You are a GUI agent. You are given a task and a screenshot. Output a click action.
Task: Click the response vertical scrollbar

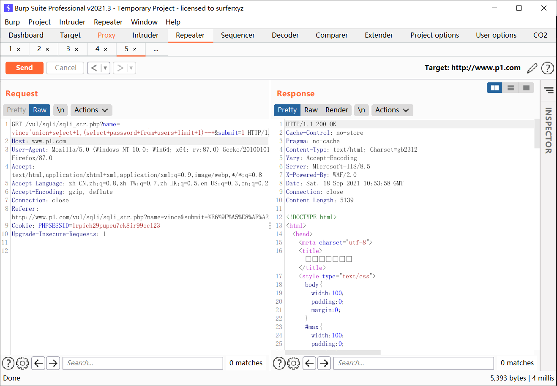click(x=537, y=133)
